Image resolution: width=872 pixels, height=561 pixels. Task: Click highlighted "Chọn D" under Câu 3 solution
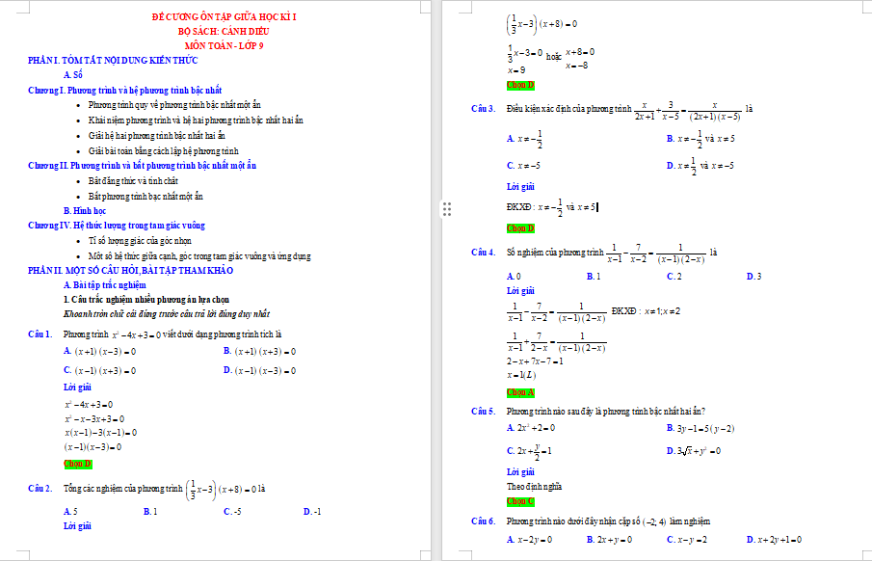point(520,228)
